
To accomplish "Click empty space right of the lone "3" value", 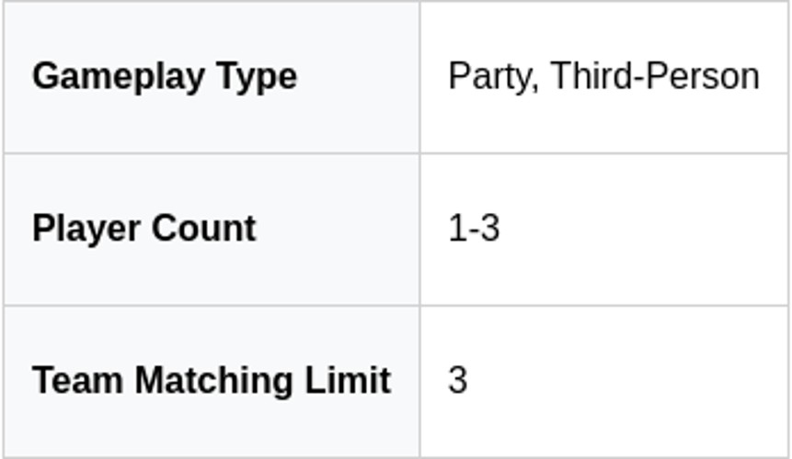I will (x=626, y=381).
